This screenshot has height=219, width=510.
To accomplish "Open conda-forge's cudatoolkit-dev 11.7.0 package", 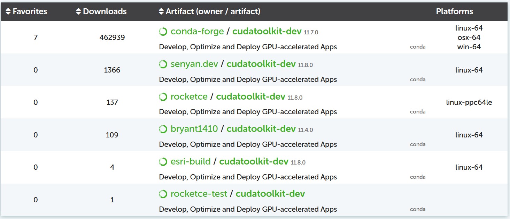I will (267, 32).
